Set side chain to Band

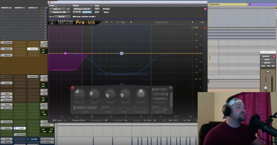(x=156, y=90)
